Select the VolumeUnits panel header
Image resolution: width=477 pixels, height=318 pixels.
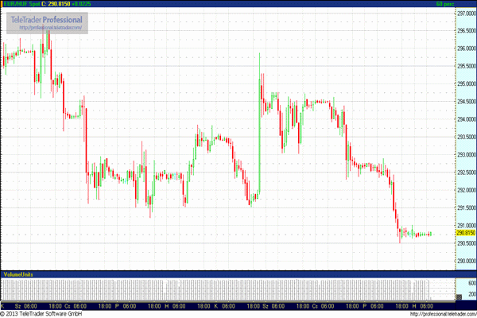(17, 274)
